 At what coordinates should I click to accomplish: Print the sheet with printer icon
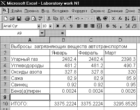click(27, 18)
